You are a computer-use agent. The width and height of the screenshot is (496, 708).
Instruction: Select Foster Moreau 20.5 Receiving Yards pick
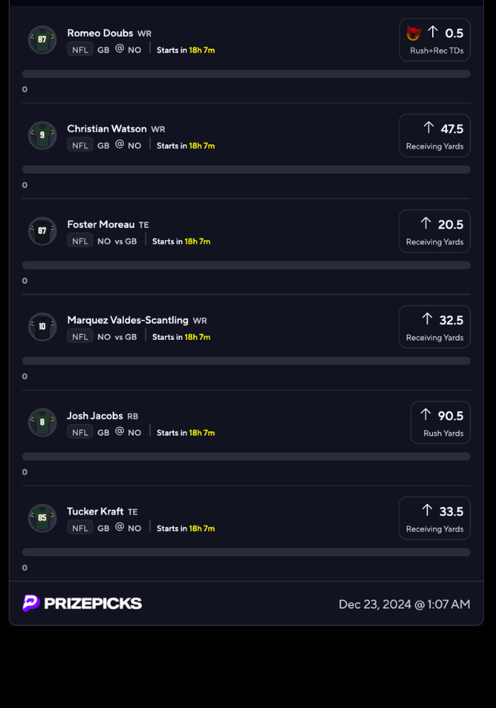click(x=434, y=231)
